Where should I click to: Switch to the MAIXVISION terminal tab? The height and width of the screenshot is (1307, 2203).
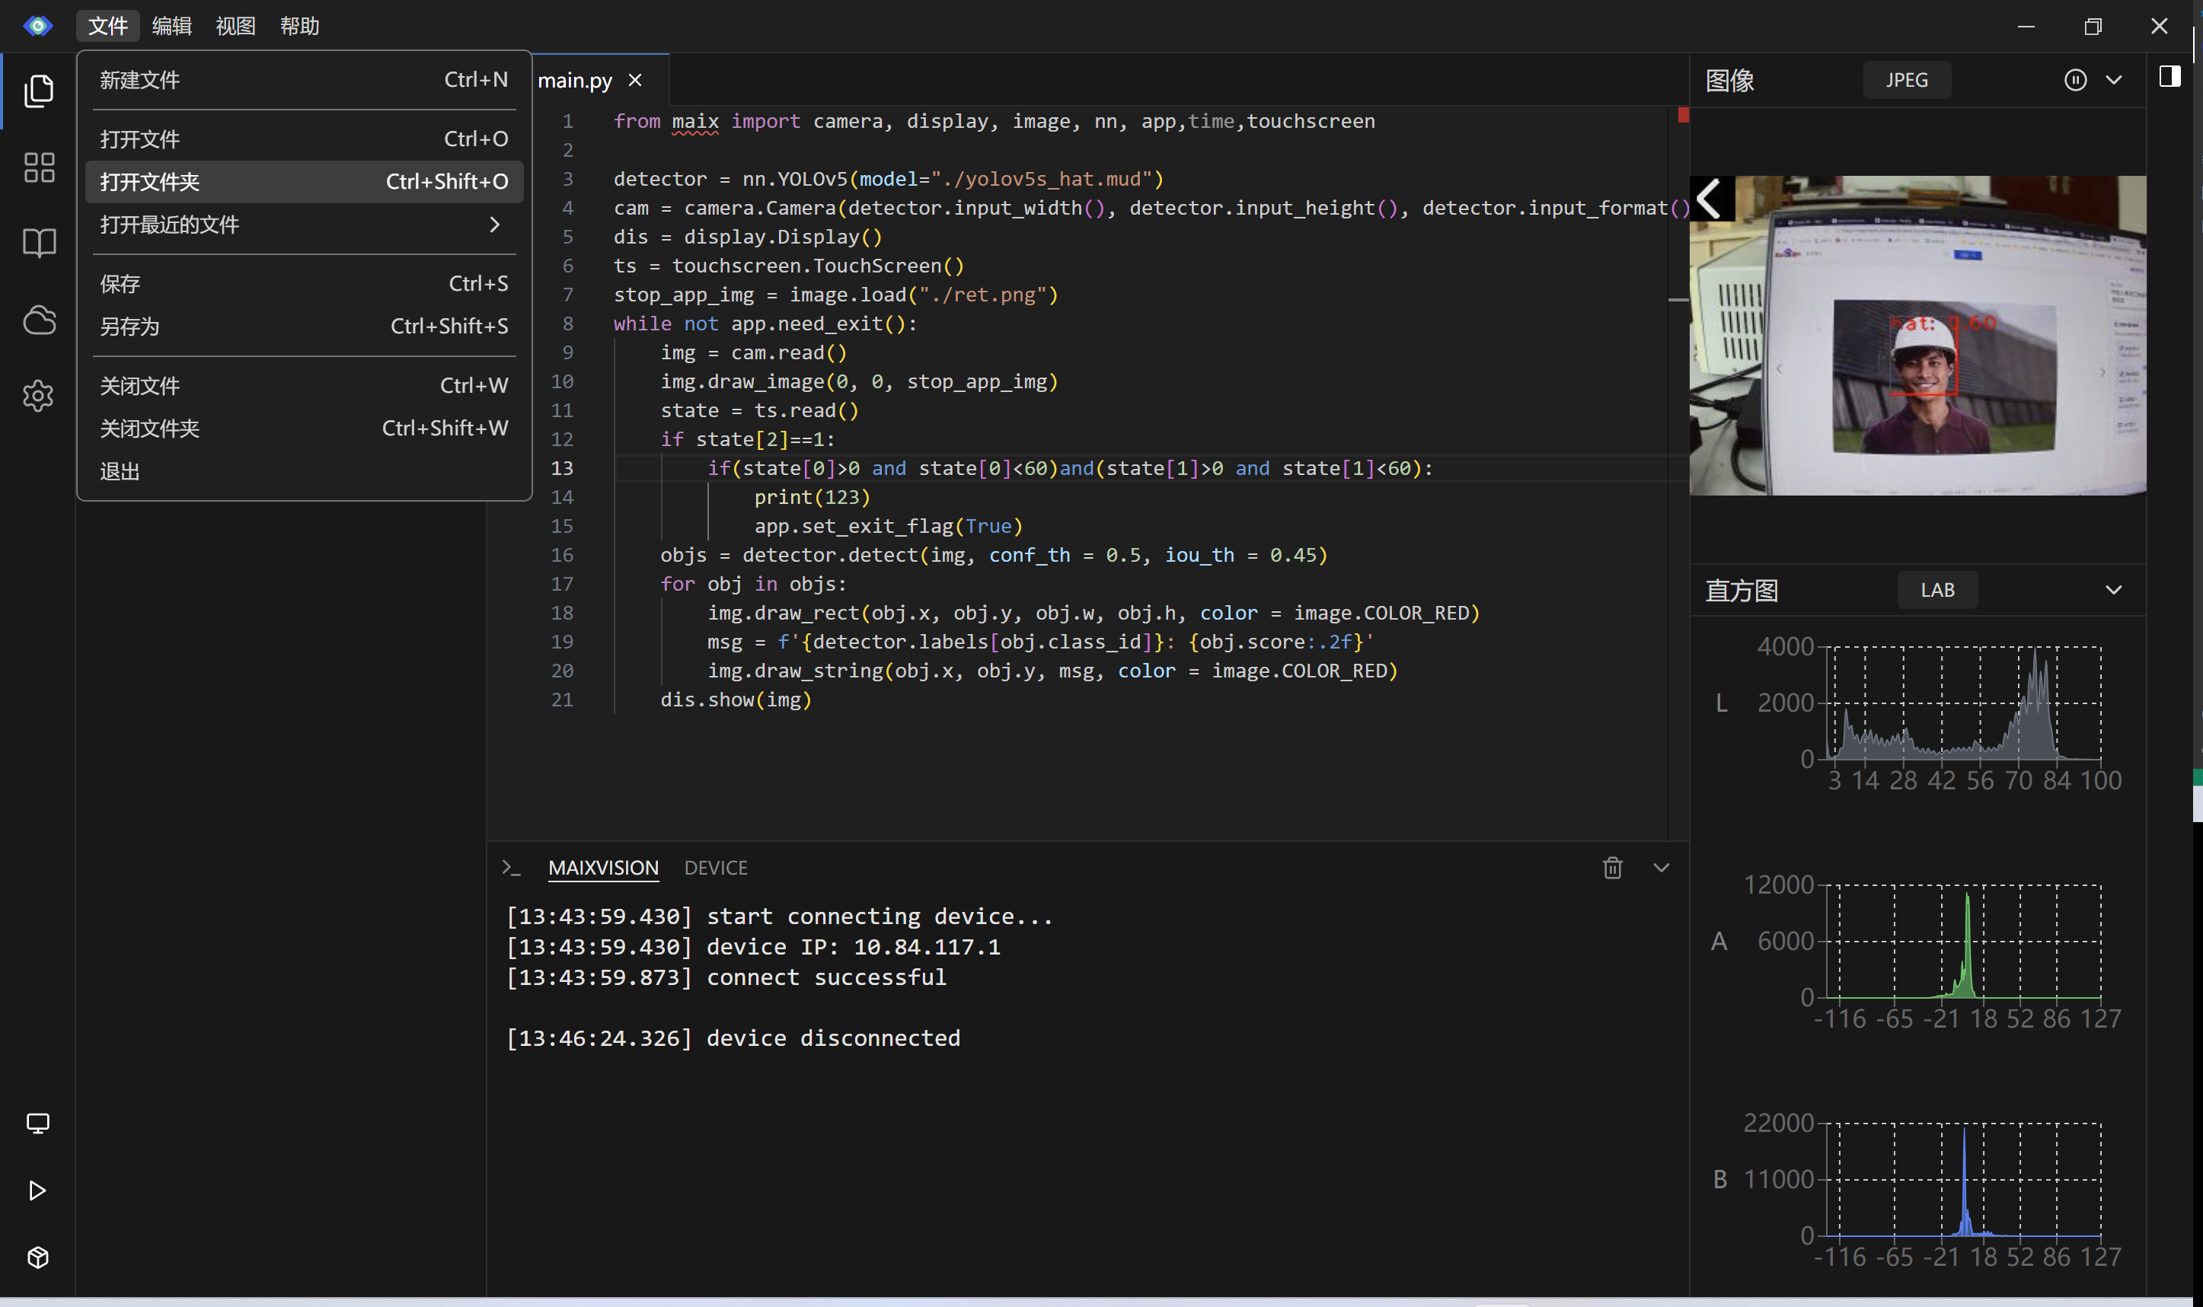point(603,868)
